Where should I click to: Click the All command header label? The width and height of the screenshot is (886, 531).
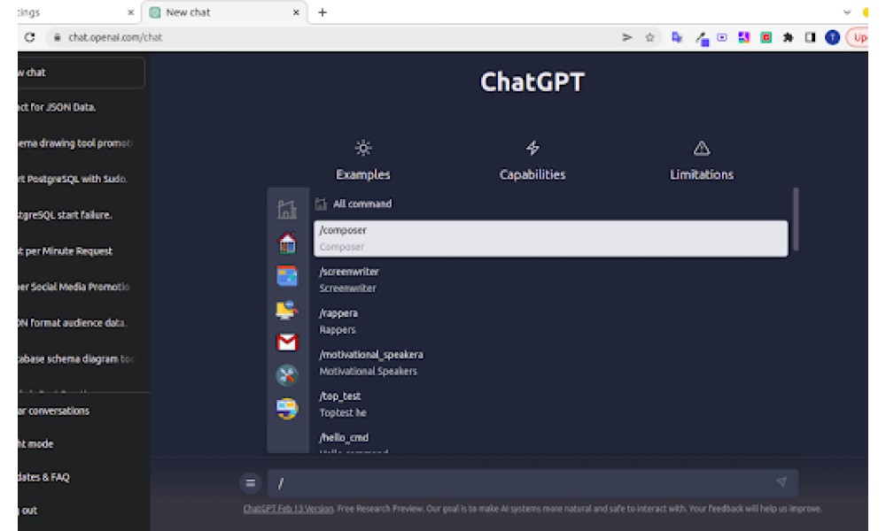(x=362, y=204)
